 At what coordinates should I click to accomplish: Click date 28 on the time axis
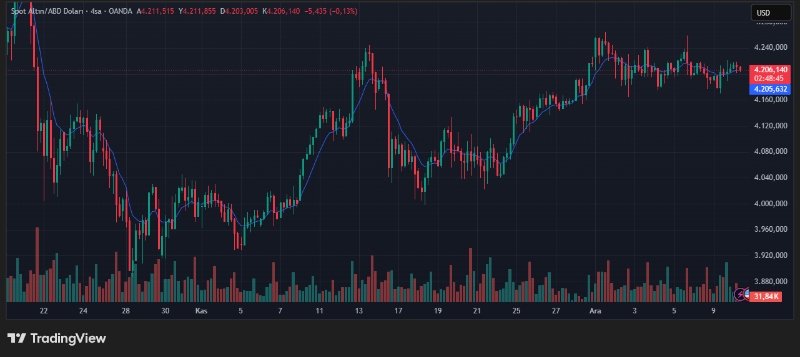click(126, 310)
